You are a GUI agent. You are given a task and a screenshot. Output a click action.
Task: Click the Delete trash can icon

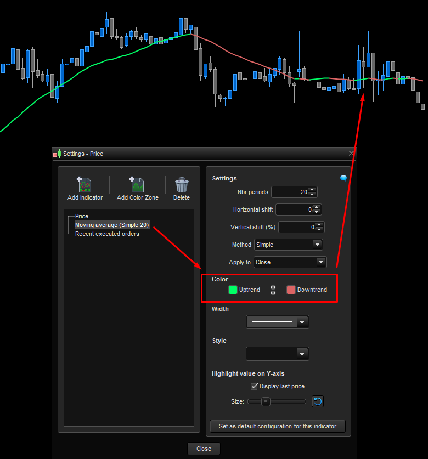[x=182, y=185]
